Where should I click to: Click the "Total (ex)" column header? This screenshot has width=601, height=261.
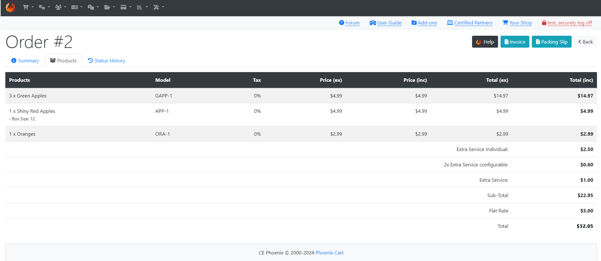(497, 80)
